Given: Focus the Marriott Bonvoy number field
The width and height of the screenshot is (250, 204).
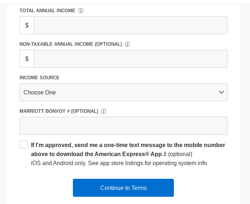Looking at the screenshot, I should coord(123,126).
